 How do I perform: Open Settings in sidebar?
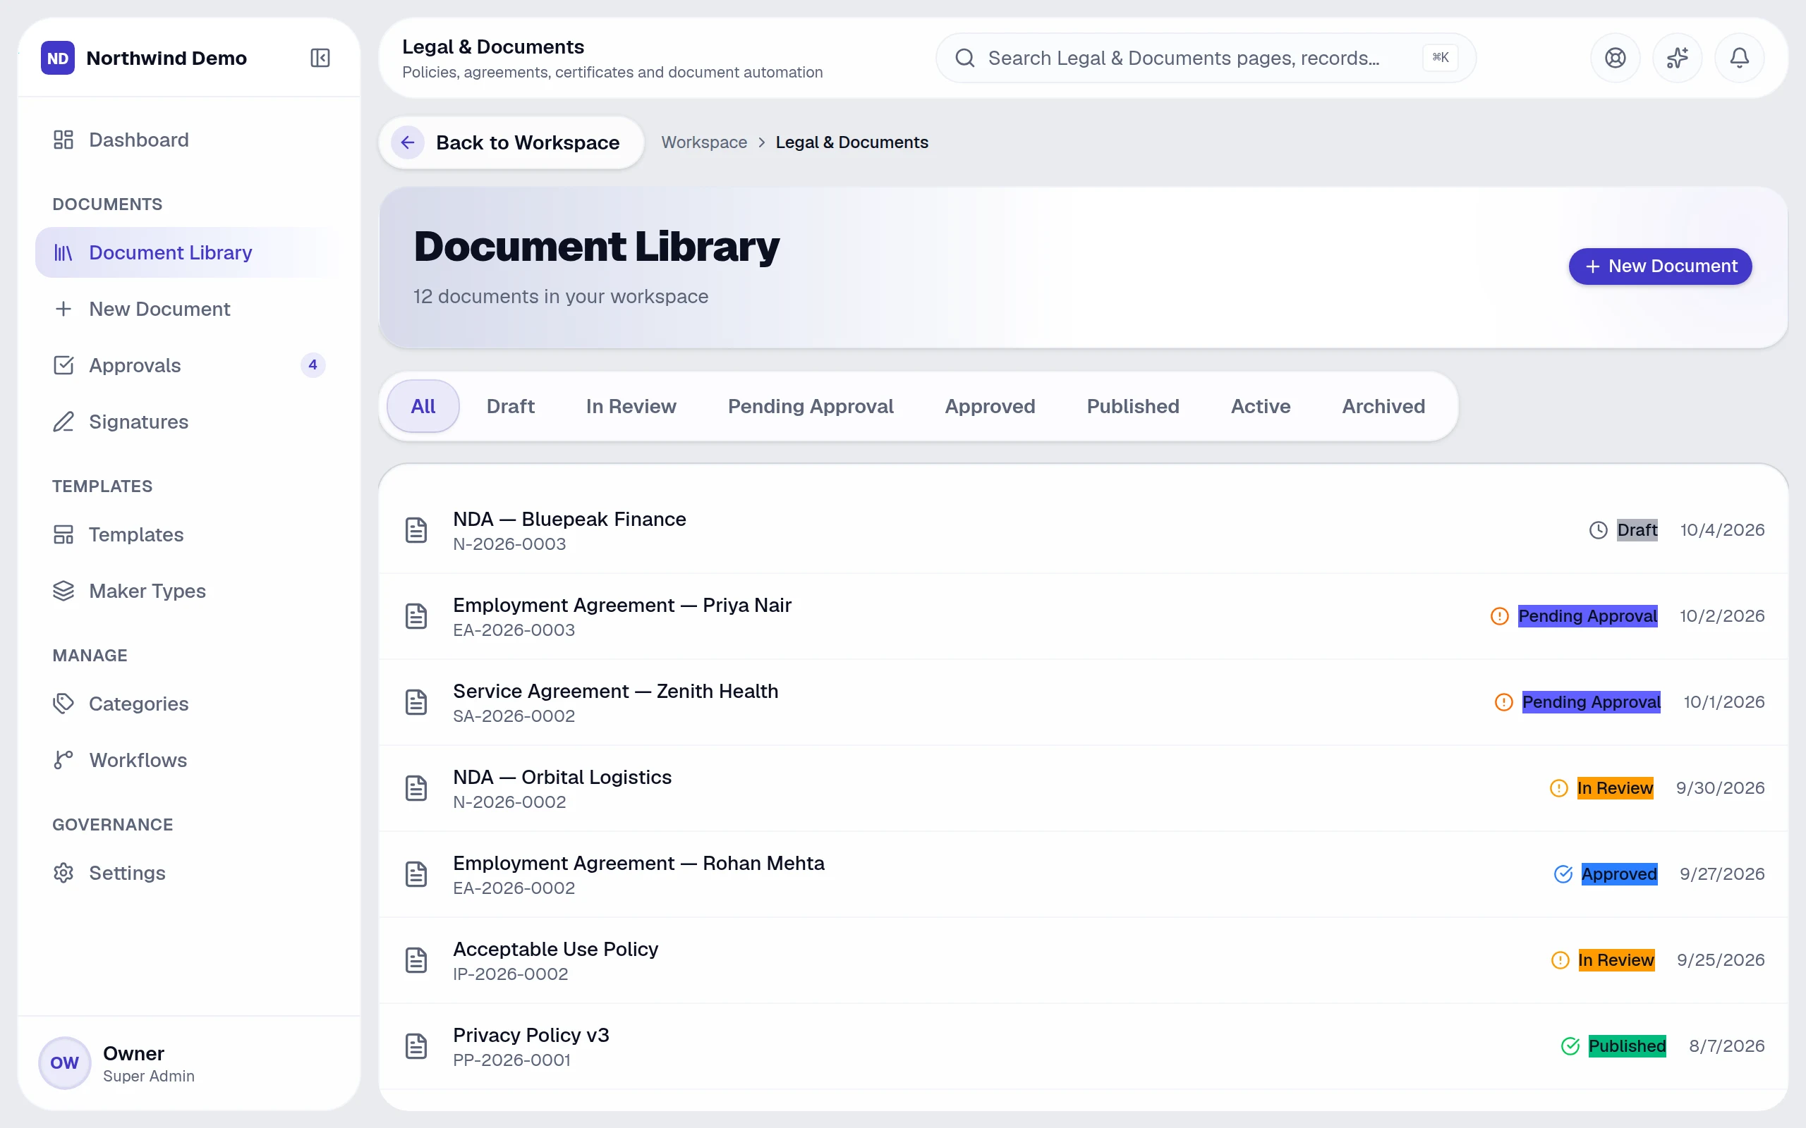pyautogui.click(x=189, y=873)
